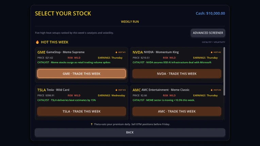This screenshot has height=146, width=260.
Task: Click the Cash balance display
Action: pyautogui.click(x=210, y=13)
